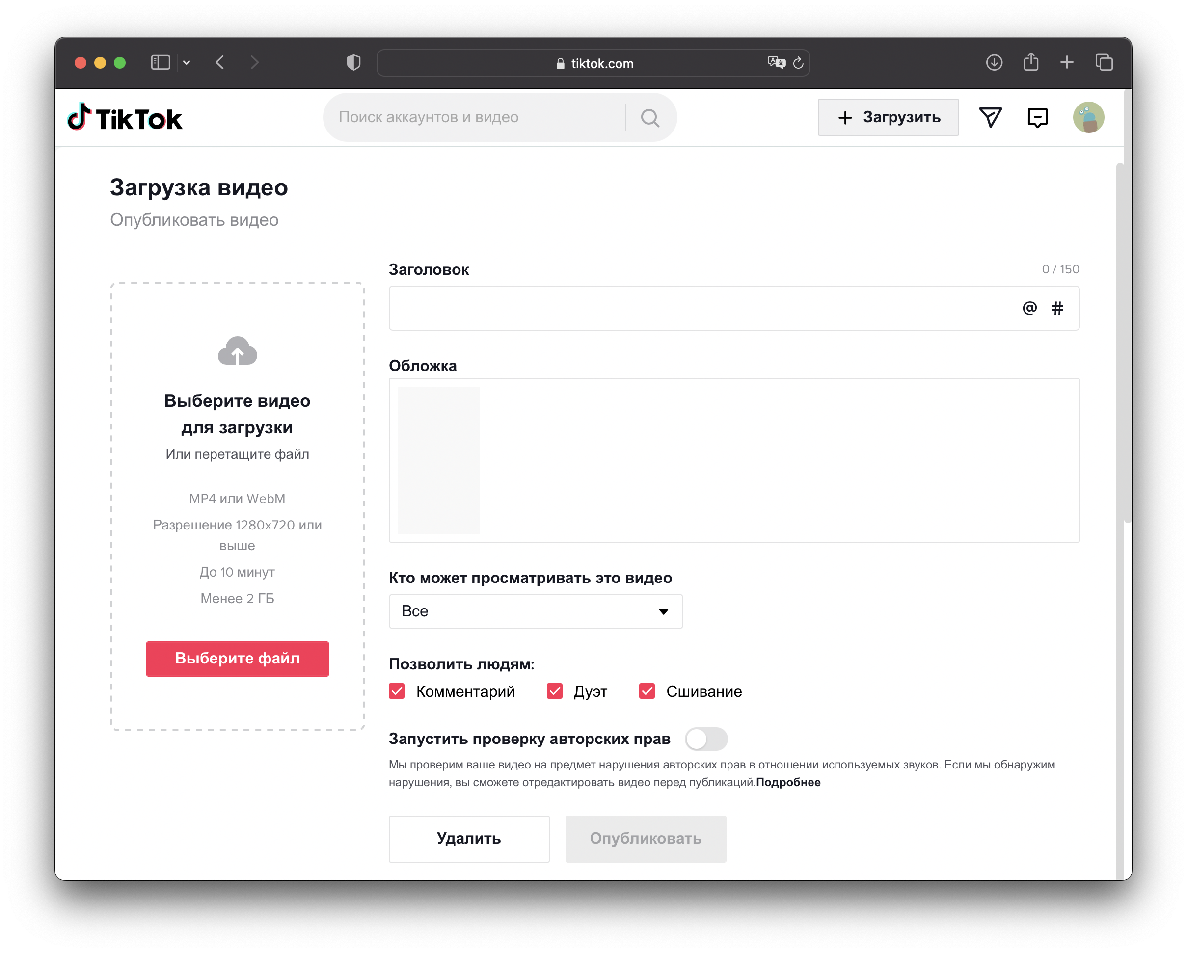Expand the Safari sidebar options chevron

point(187,63)
